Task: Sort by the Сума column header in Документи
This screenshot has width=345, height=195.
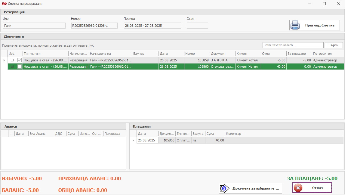Action: point(273,54)
